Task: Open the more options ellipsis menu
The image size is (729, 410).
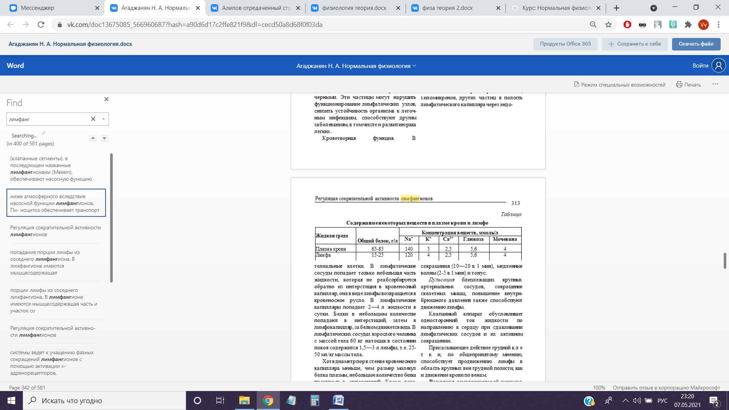Action: pyautogui.click(x=715, y=84)
